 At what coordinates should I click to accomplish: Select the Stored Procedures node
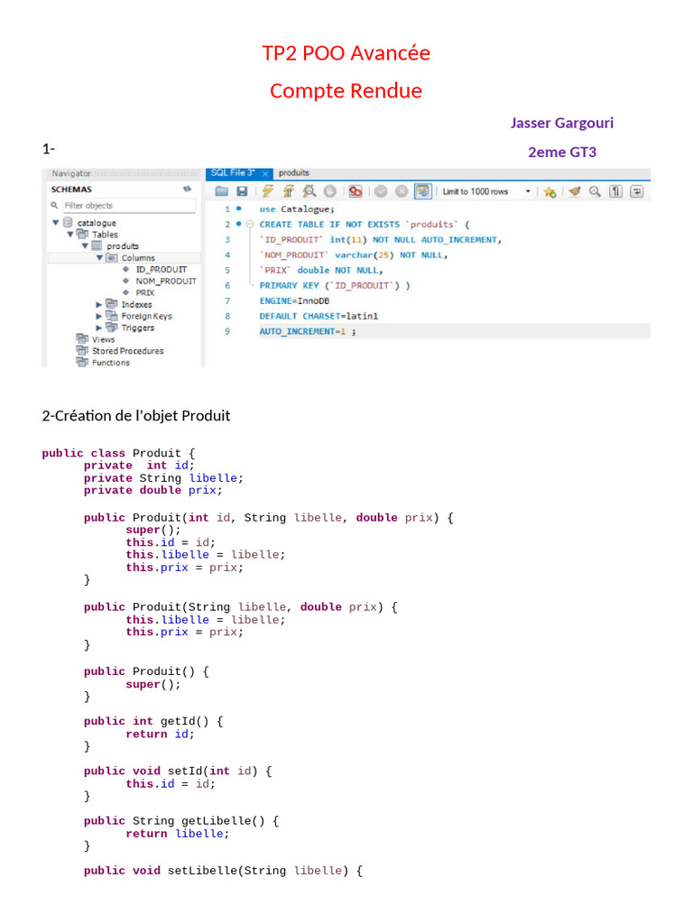click(x=128, y=351)
